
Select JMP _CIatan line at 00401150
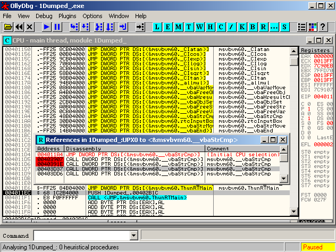click(x=146, y=49)
